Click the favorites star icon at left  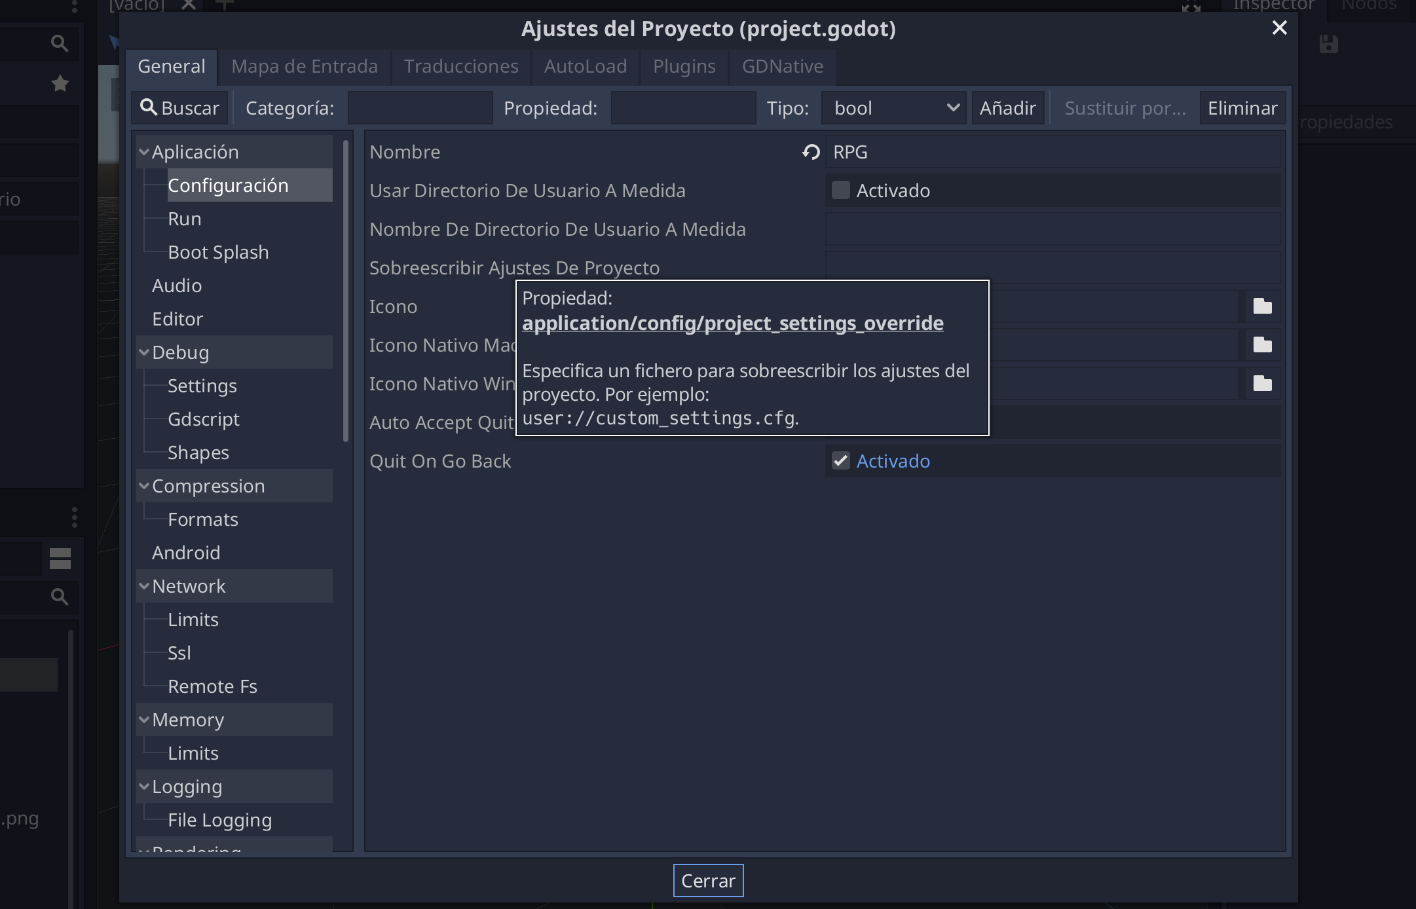pos(60,83)
